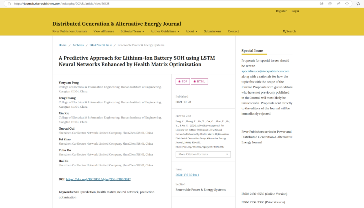The image size is (364, 208).
Task: Click author name Youyuan Peng
Action: (69, 83)
